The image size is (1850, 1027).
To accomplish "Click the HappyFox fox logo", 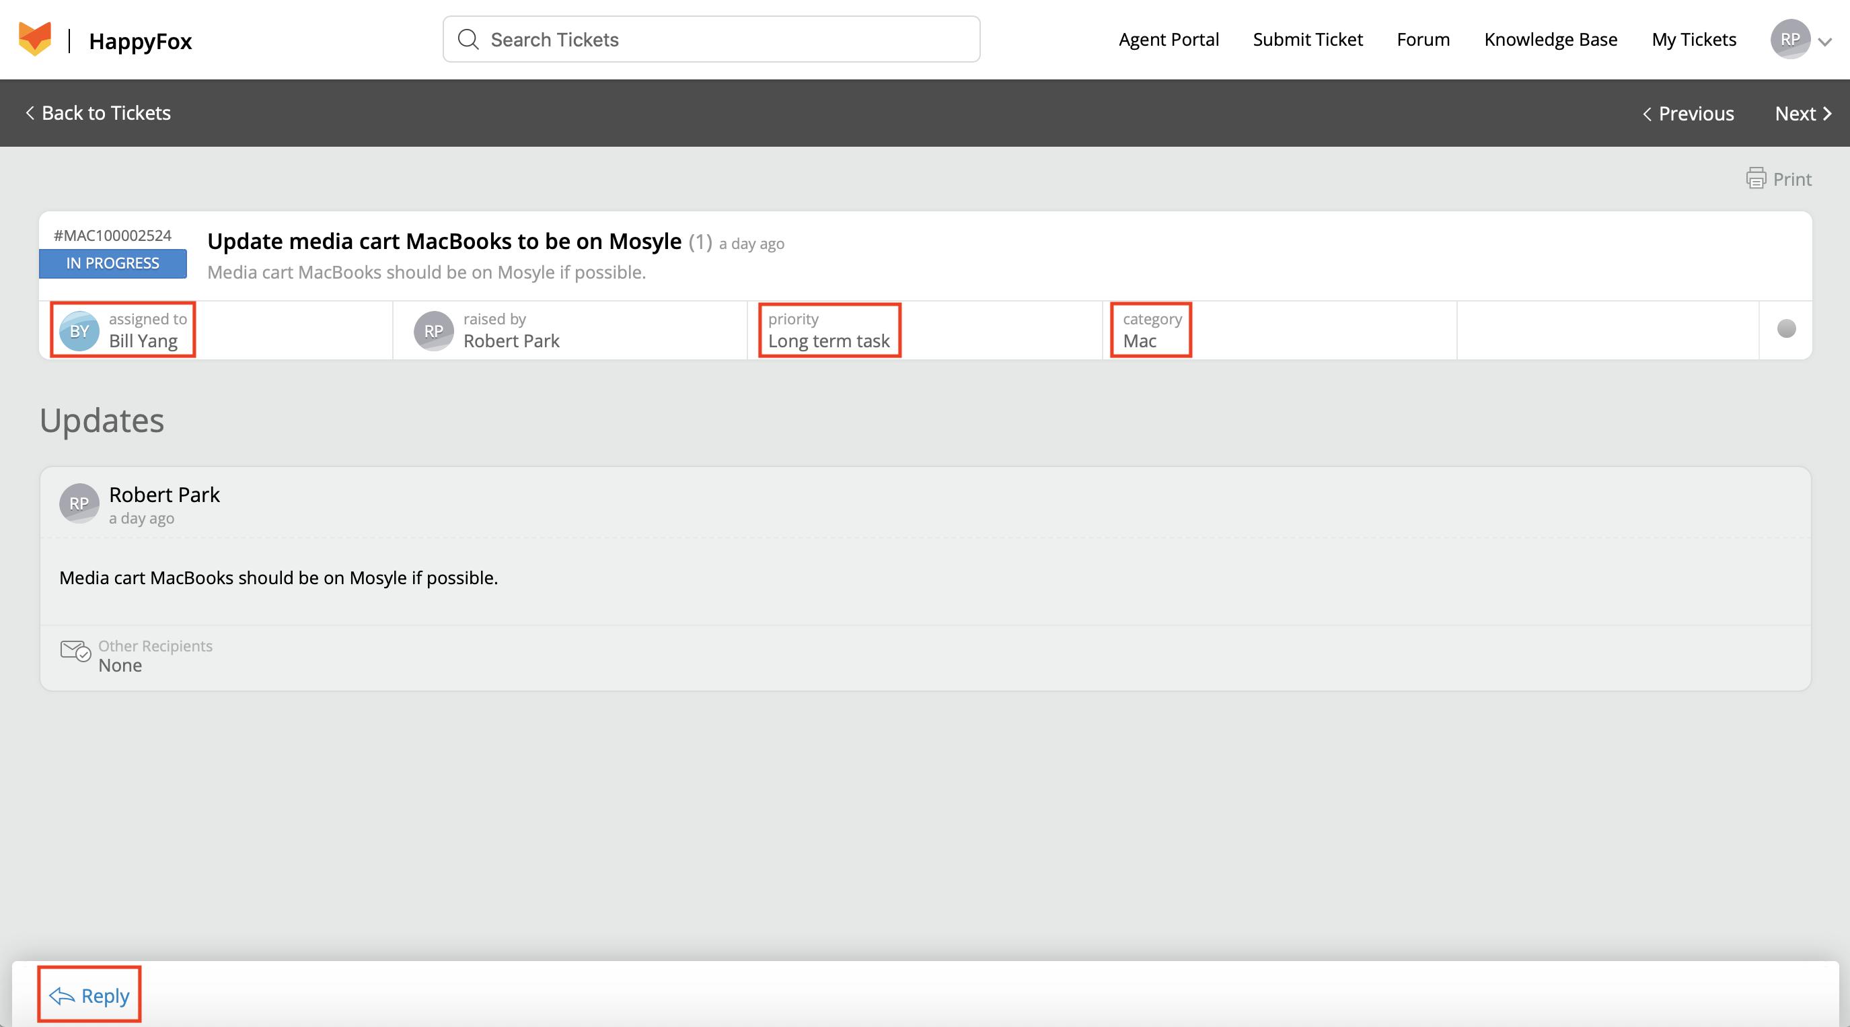I will point(34,39).
